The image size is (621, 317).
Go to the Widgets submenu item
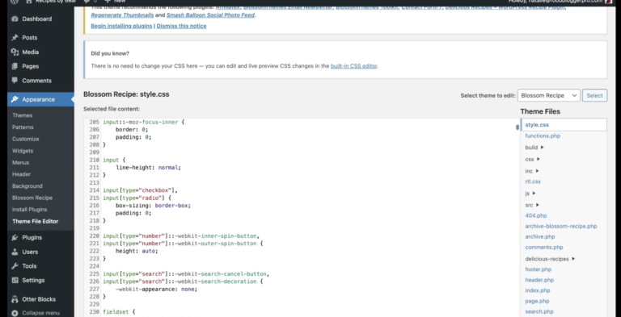(x=23, y=151)
